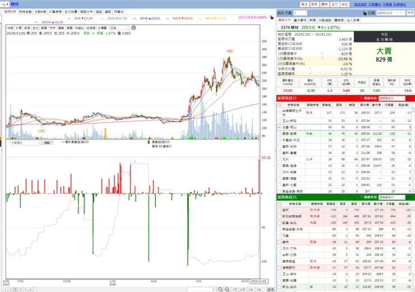This screenshot has width=415, height=292.
Task: Click the 240MA legend line marker
Action: coord(36,22)
